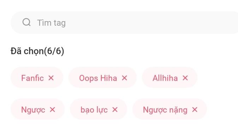
Task: Select the Oops Hiha tag label
Action: tap(98, 78)
